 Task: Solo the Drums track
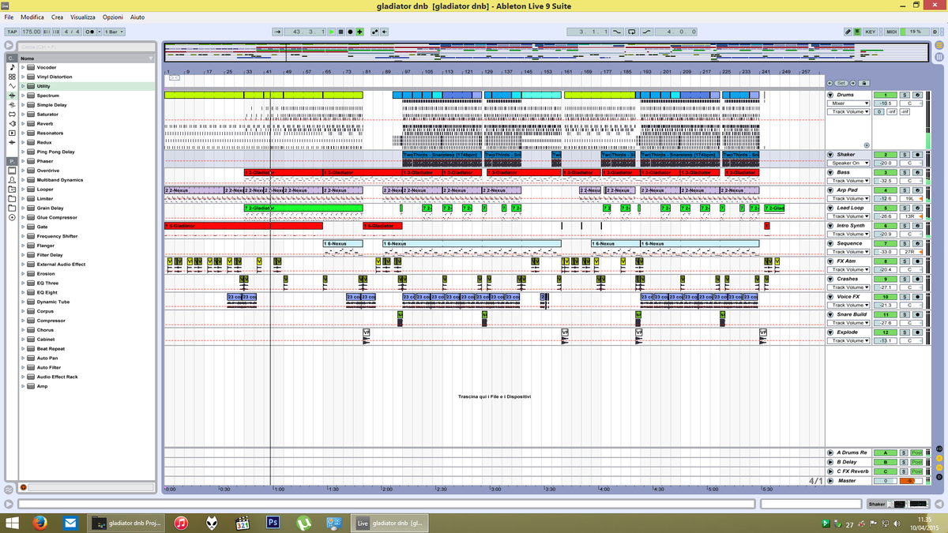(905, 95)
